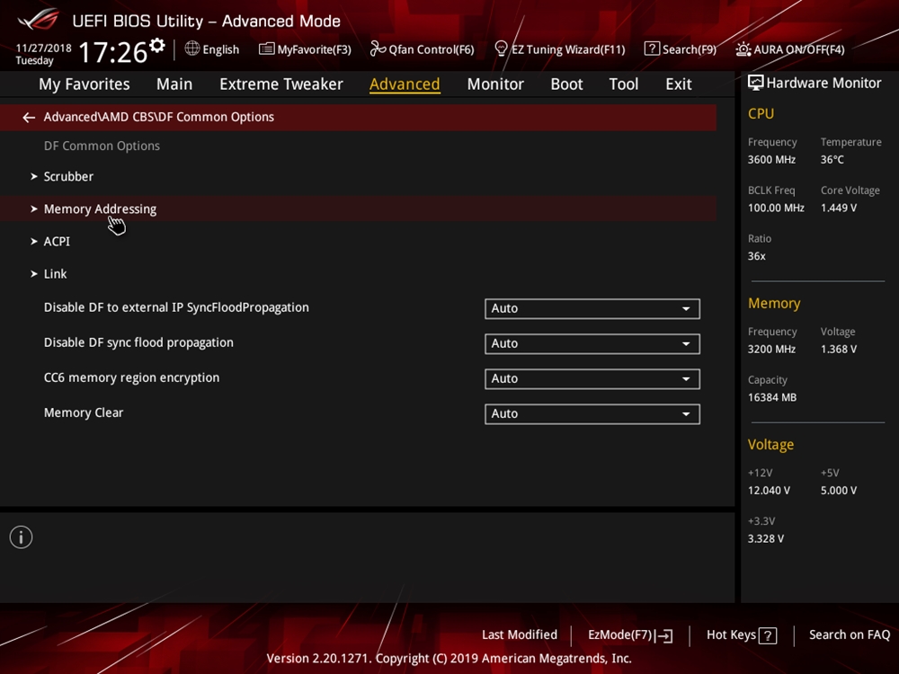Click the Version 2.20.1271 copyright text
This screenshot has height=674, width=899.
(449, 659)
